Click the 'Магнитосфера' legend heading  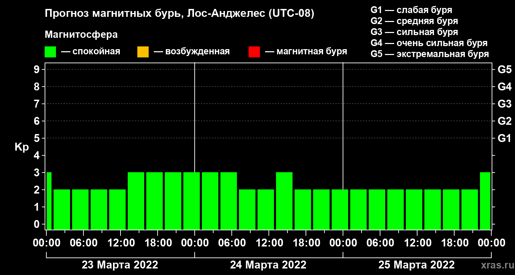tap(81, 35)
